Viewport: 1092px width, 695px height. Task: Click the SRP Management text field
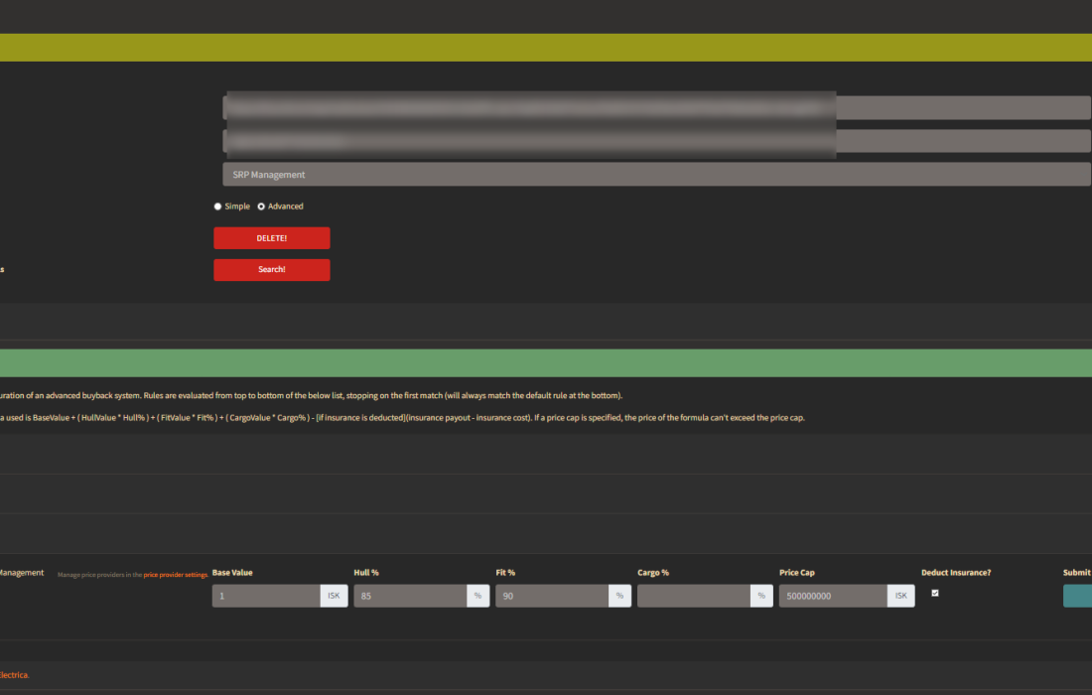pyautogui.click(x=655, y=175)
